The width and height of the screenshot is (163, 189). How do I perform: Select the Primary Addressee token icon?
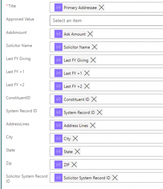click(x=58, y=8)
